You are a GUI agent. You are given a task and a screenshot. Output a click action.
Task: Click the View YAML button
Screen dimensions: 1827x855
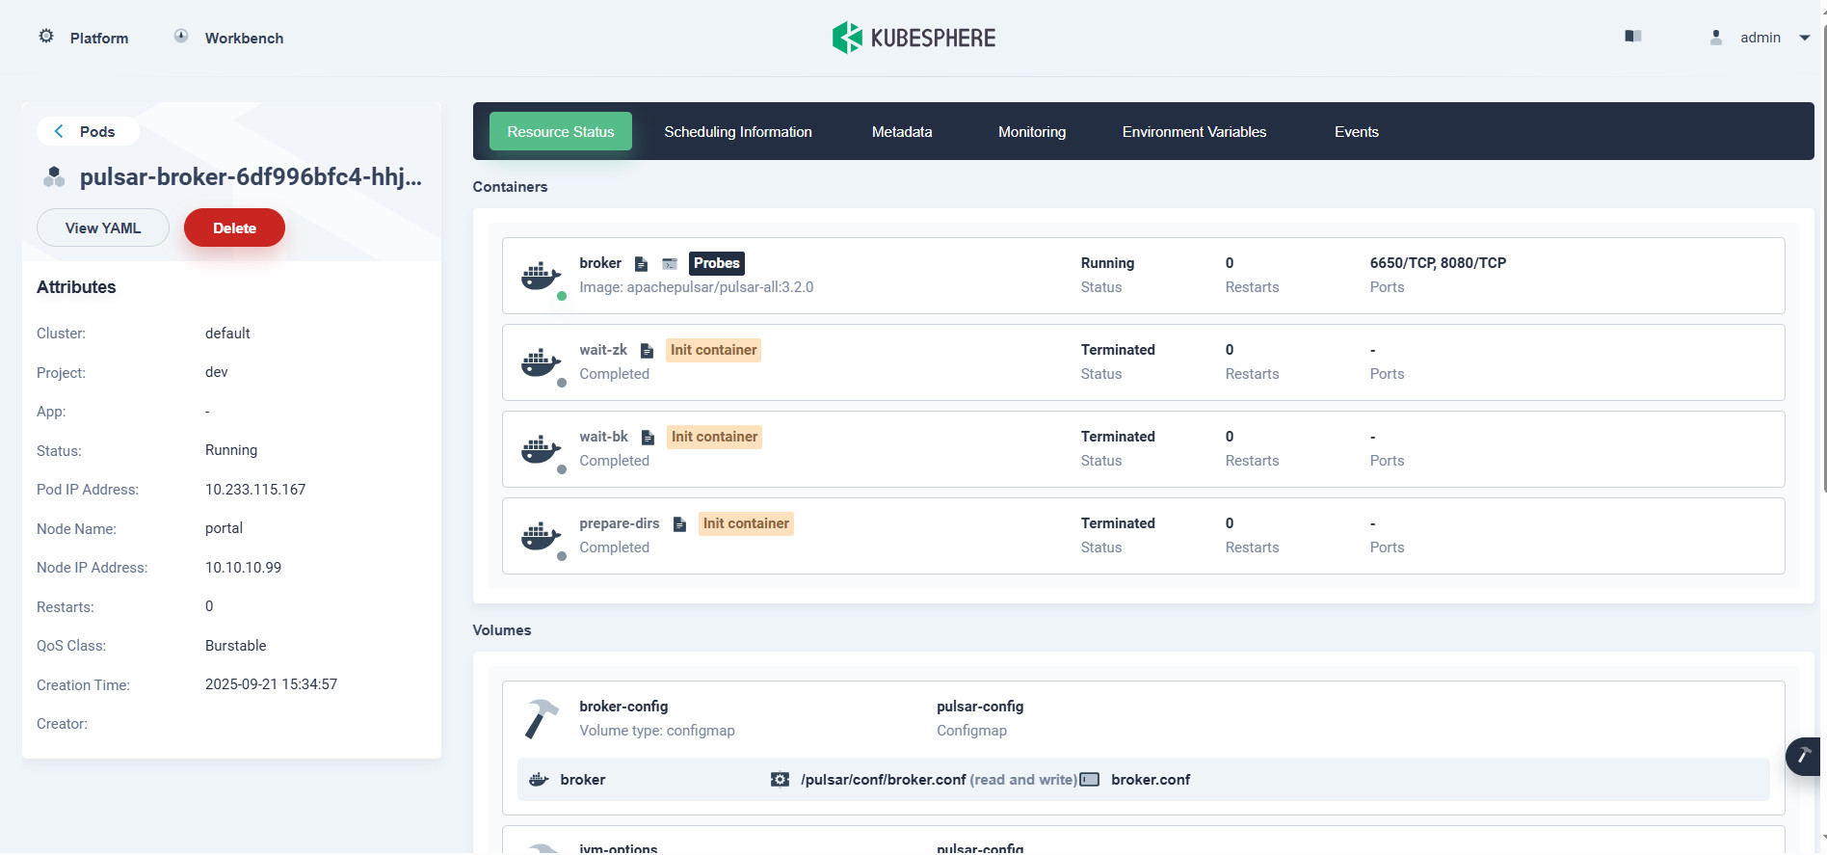pyautogui.click(x=103, y=227)
